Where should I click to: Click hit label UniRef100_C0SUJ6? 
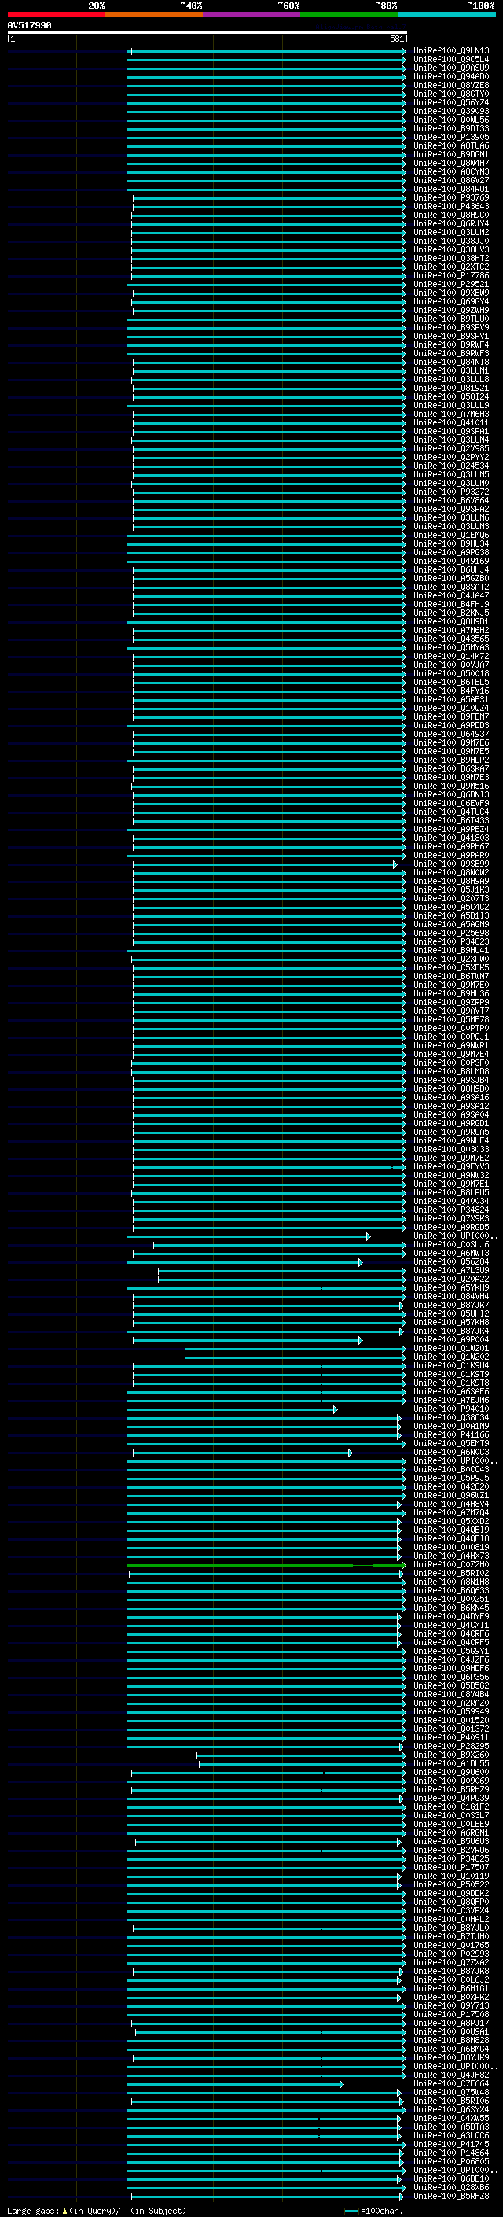coord(451,1244)
